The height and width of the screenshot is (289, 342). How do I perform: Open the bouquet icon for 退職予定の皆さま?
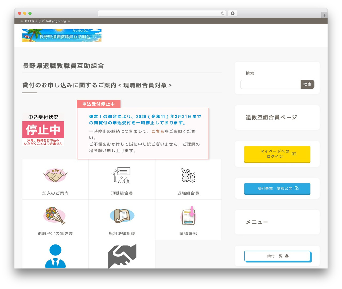[55, 216]
